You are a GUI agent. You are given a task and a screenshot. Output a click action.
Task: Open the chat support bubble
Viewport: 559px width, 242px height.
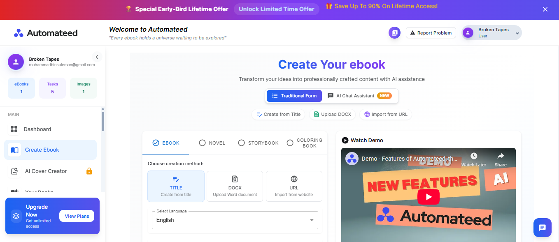click(542, 228)
